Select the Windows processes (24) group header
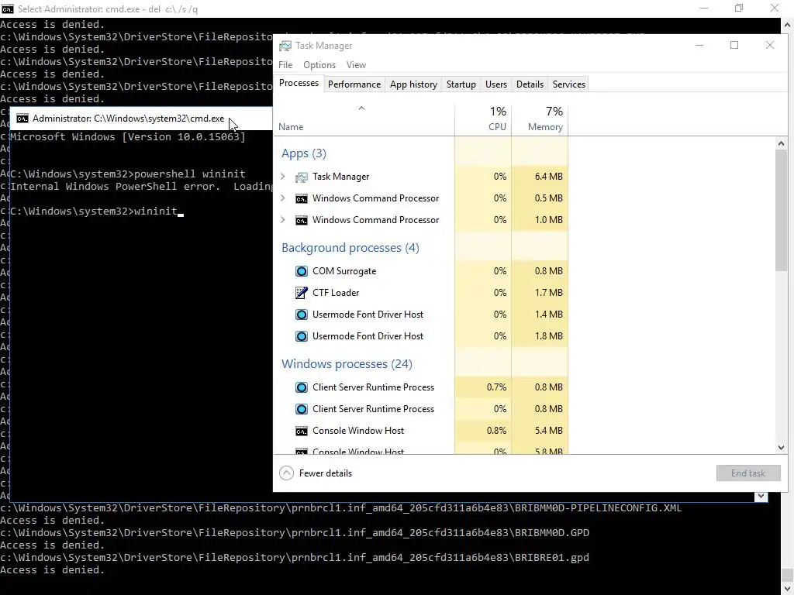 coord(347,364)
